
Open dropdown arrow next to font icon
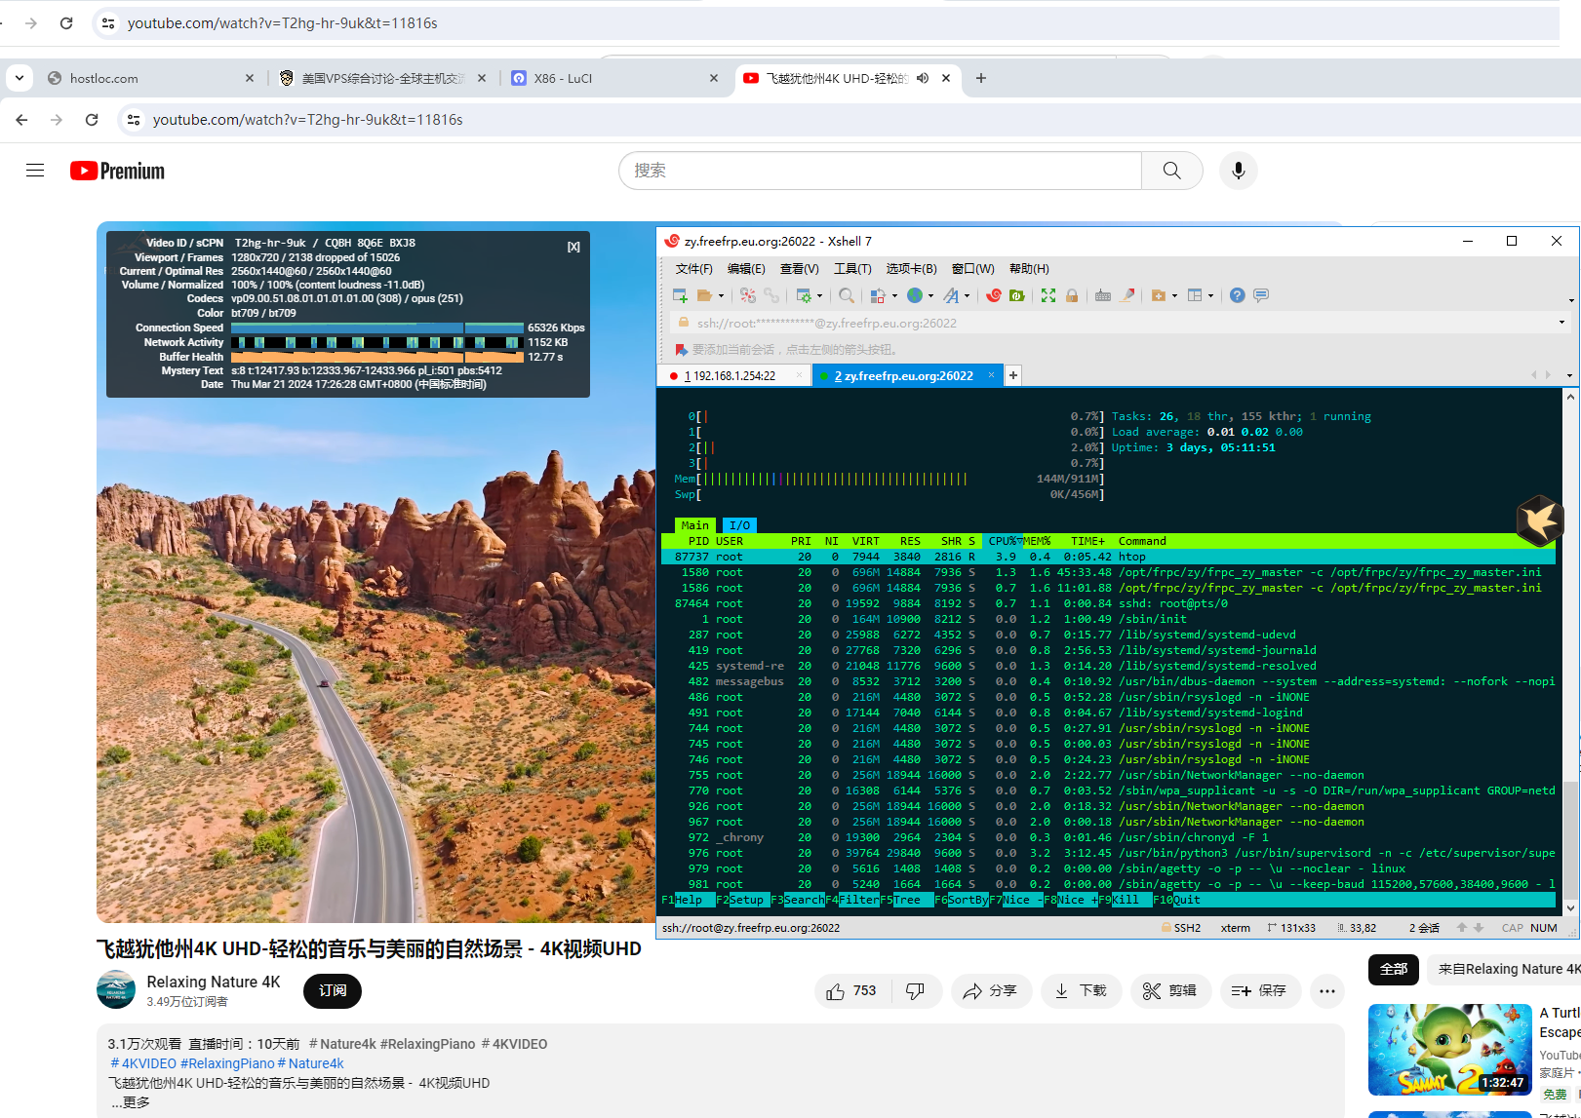[x=968, y=295]
